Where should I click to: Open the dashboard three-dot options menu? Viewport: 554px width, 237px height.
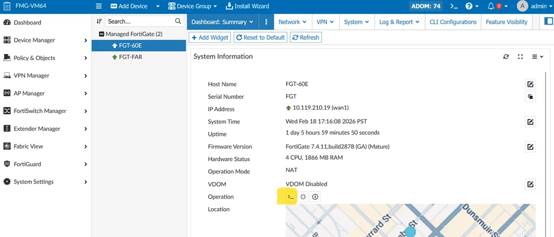pyautogui.click(x=266, y=22)
